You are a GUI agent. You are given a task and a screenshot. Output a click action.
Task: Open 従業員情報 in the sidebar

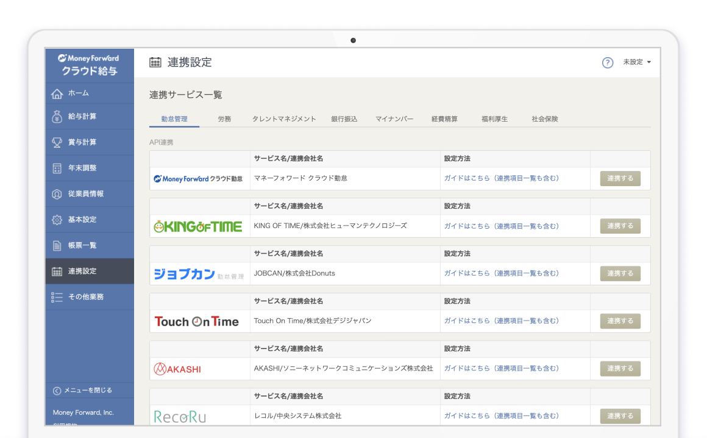[90, 194]
